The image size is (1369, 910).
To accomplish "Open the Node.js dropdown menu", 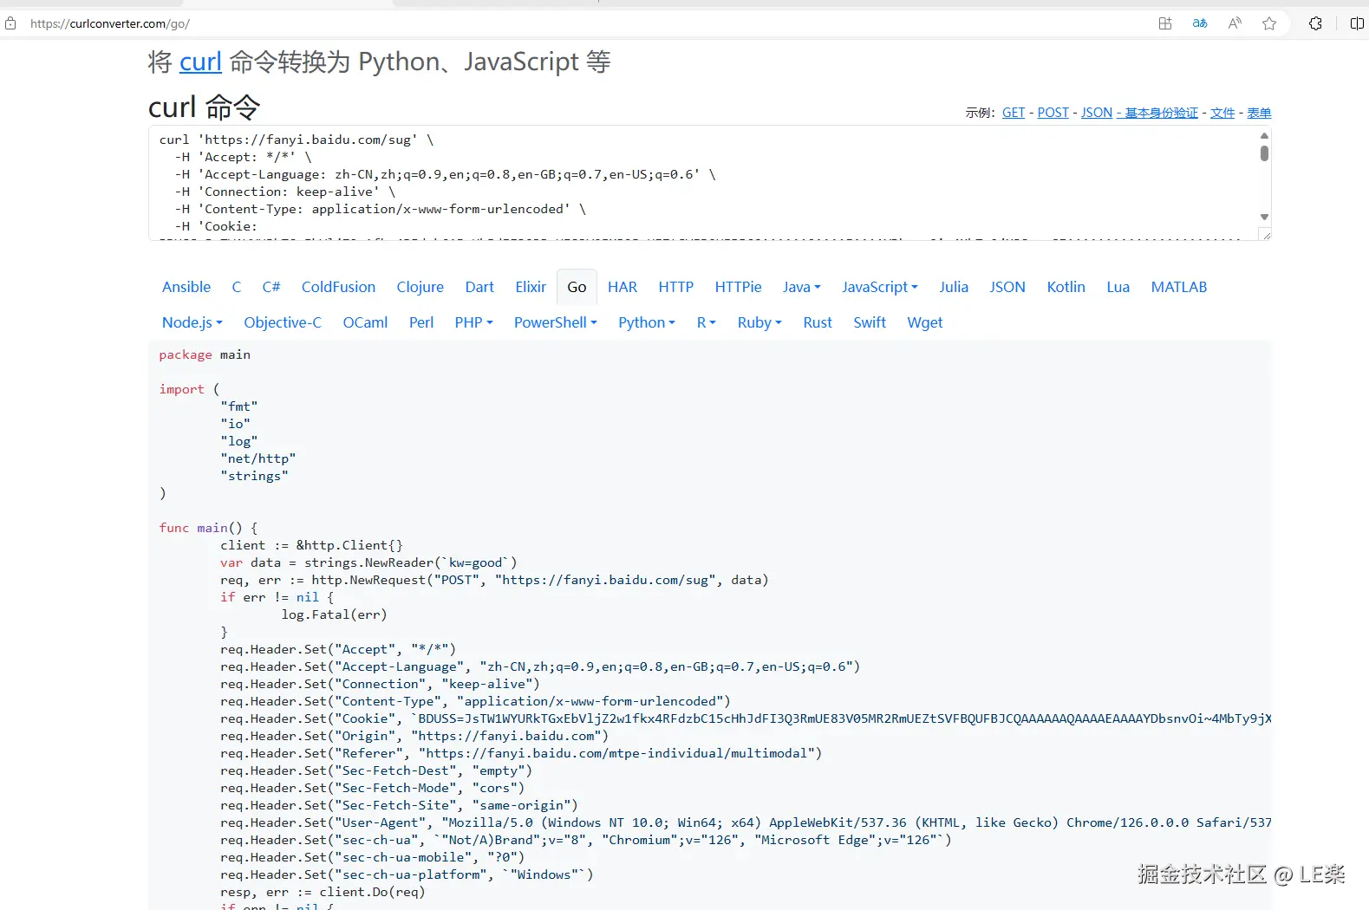I will (x=192, y=322).
